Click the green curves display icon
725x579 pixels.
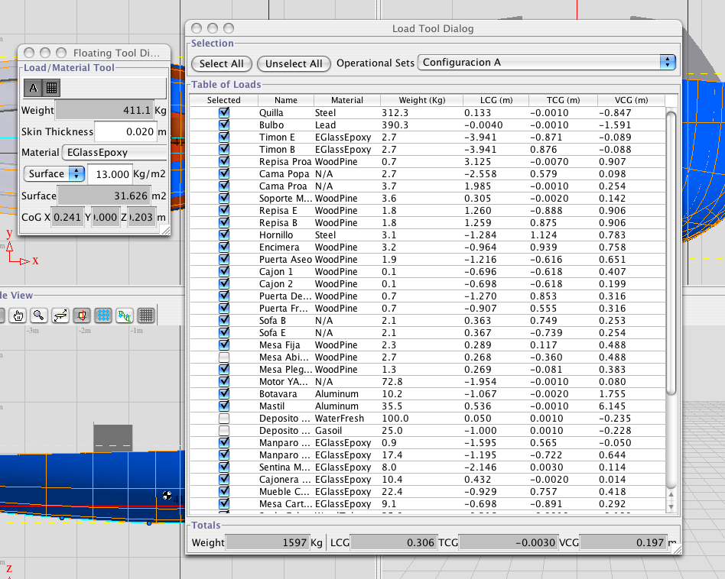pyautogui.click(x=125, y=315)
